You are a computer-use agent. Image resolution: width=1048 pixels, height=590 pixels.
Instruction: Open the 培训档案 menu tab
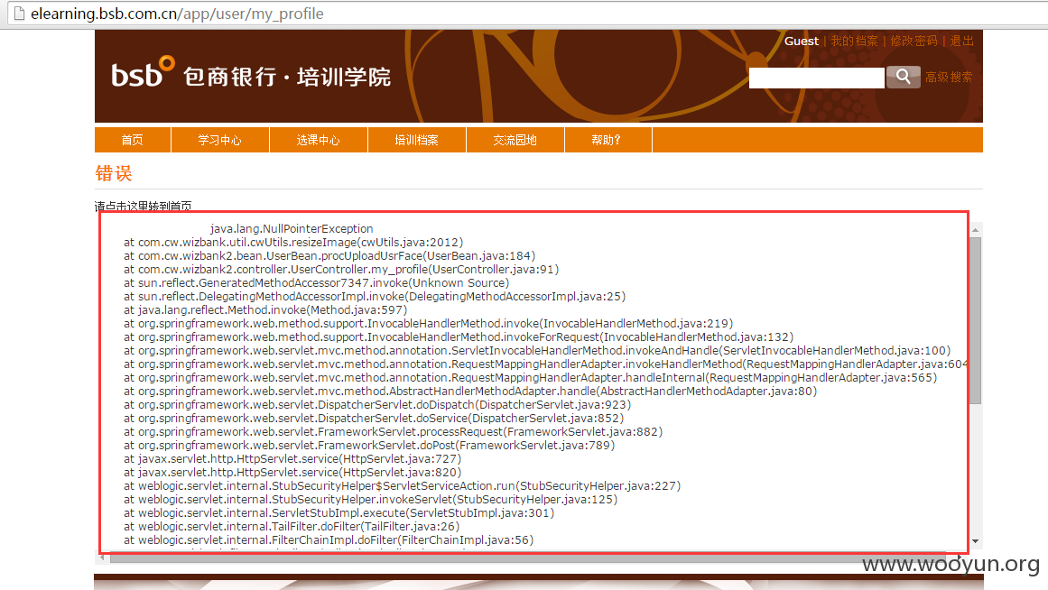point(416,140)
